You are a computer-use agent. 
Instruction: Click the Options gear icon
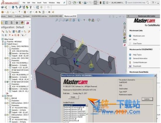click(x=107, y=3)
